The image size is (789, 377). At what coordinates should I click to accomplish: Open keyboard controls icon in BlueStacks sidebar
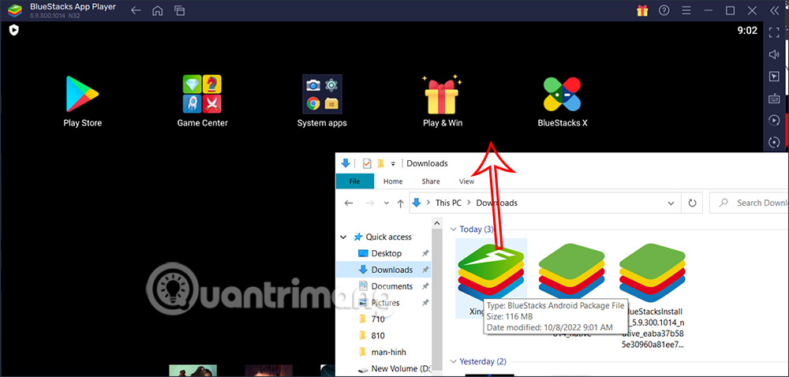click(x=774, y=99)
